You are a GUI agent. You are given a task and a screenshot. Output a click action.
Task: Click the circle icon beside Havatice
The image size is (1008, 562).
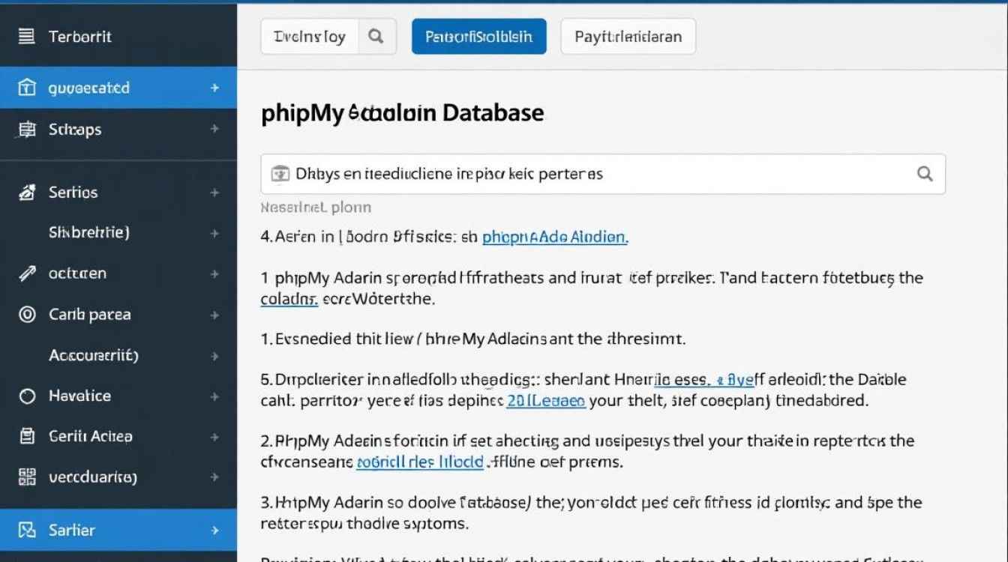pyautogui.click(x=27, y=396)
